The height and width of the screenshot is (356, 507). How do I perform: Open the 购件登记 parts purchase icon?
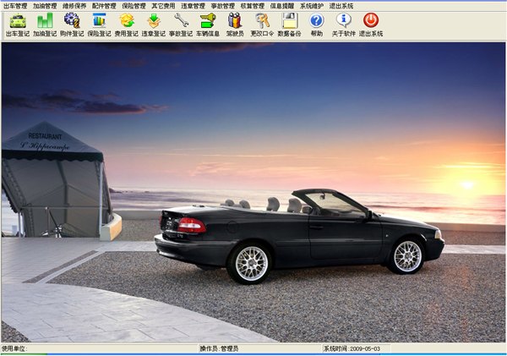point(72,25)
